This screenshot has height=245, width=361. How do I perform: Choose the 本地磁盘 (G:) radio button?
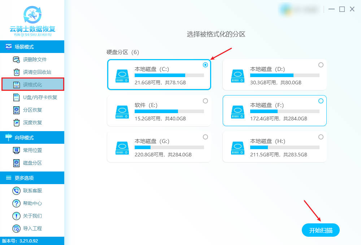205,137
